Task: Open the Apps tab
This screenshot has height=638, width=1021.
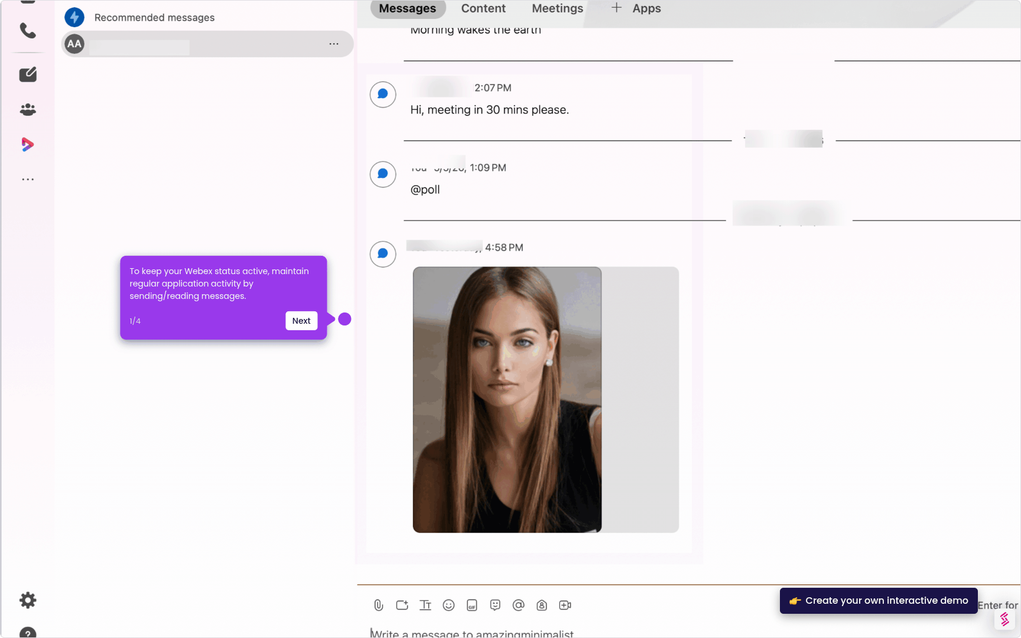Action: (x=646, y=8)
